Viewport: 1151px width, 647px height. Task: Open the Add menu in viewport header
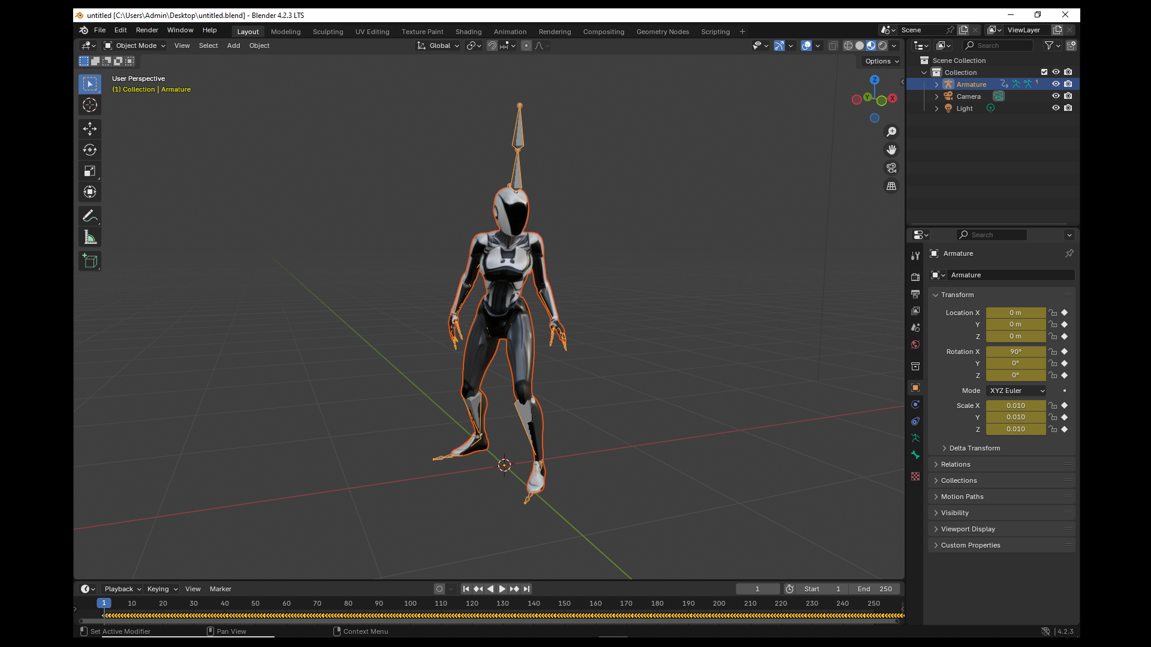click(234, 46)
